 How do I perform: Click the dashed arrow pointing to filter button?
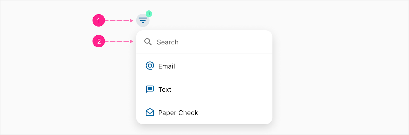tap(119, 21)
